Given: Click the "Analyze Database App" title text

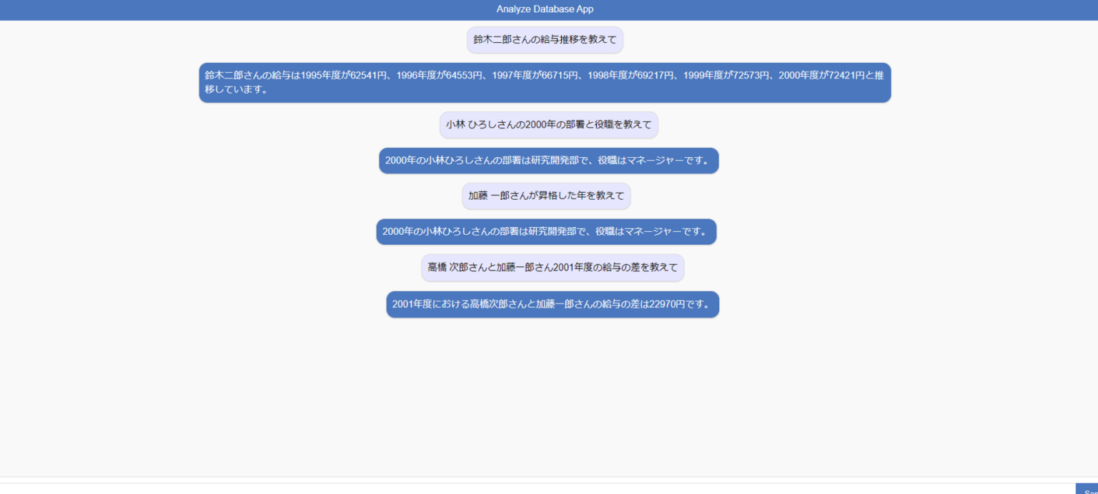Looking at the screenshot, I should pyautogui.click(x=545, y=9).
